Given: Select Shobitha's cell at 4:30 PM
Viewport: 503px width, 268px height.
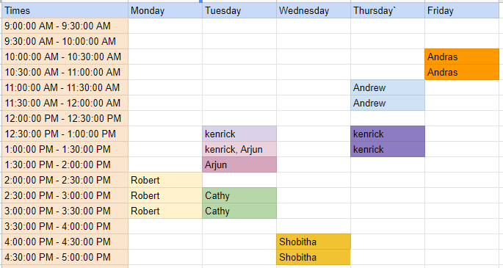Looking at the screenshot, I should click(x=314, y=257).
